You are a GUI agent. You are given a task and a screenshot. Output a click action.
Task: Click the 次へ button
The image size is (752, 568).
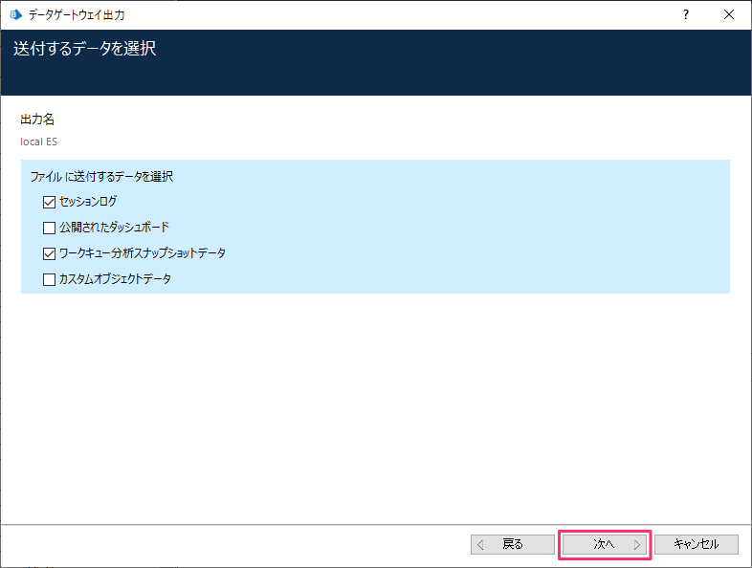(x=605, y=544)
